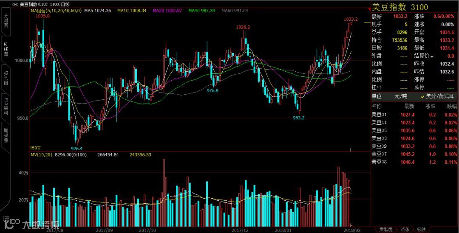459x233 pixels.
Task: Select the 领涨 bottom tab
Action: point(405,230)
